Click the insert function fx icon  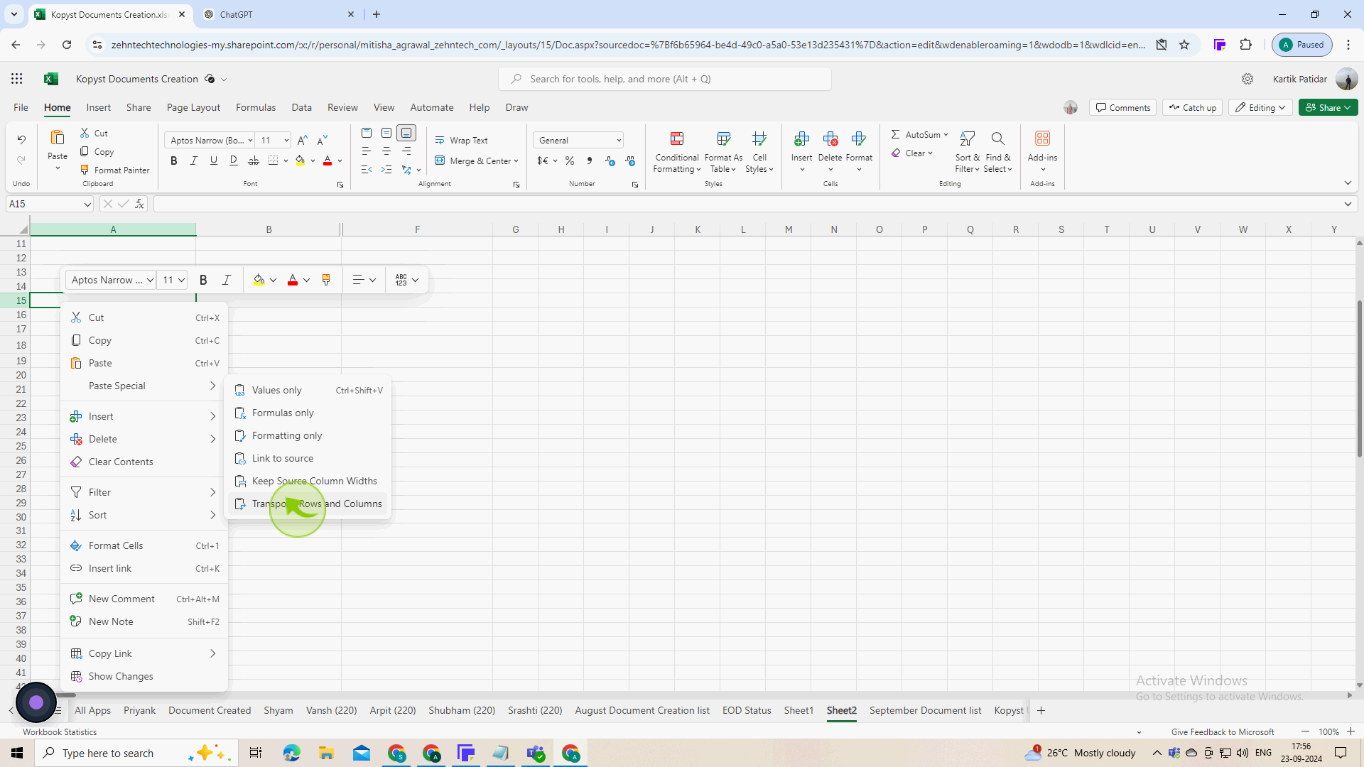click(x=140, y=204)
